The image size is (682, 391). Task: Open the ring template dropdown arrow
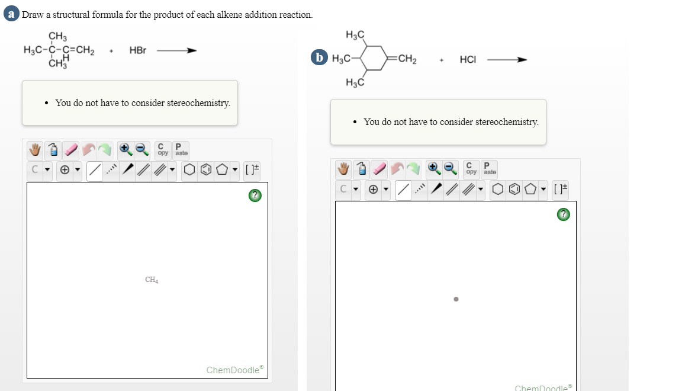(234, 171)
